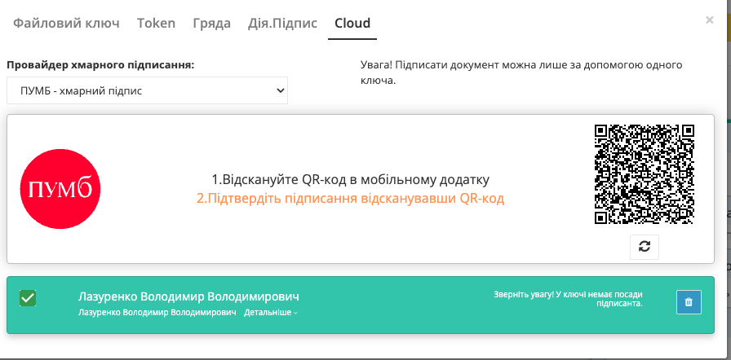Screen dimensions: 731x360
Task: Click the Увага one-key notice text
Action: click(x=521, y=72)
